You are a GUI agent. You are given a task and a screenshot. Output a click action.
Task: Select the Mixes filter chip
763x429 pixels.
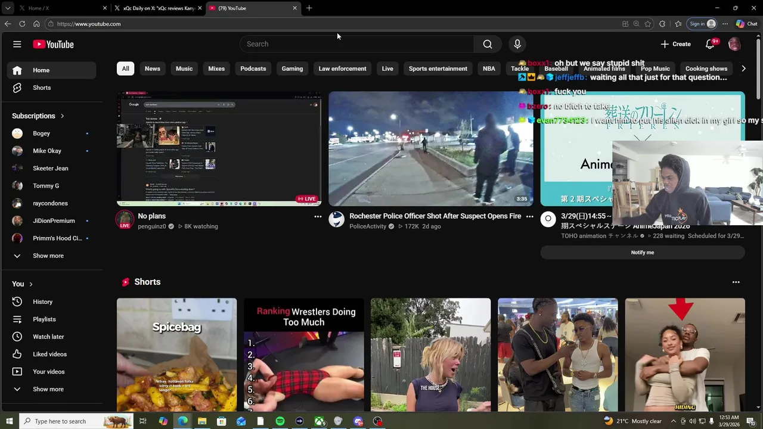[216, 69]
